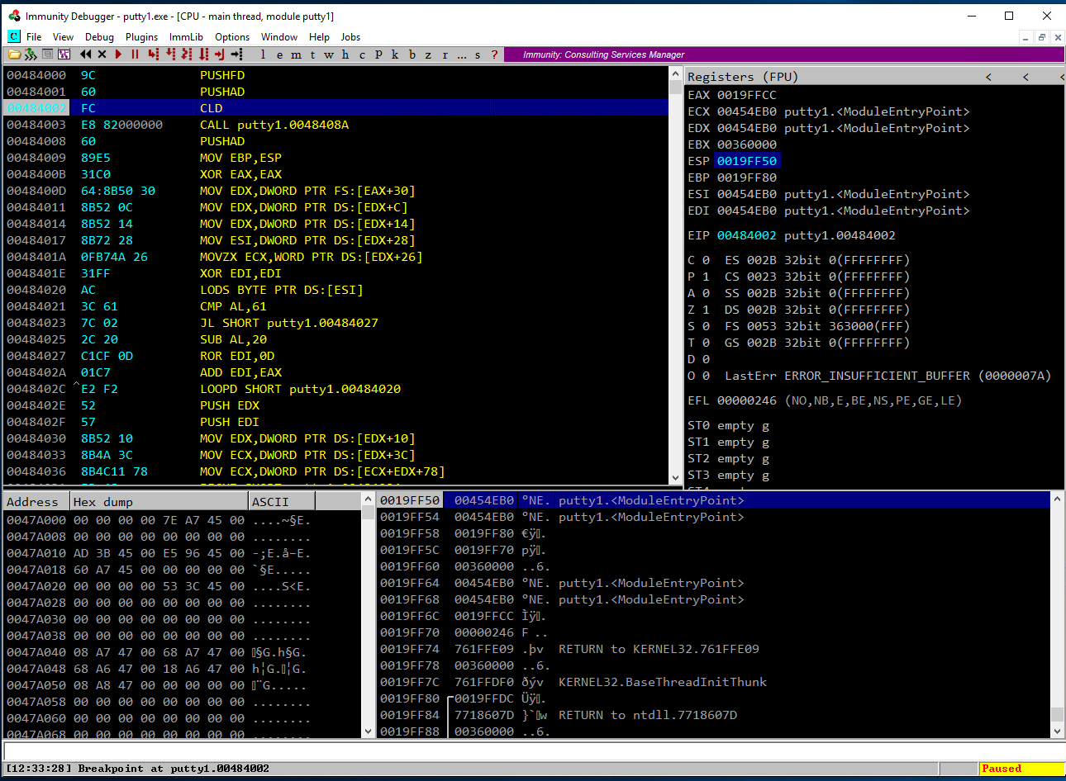Click the ASCII column header in dump
This screenshot has width=1066, height=781.
pos(281,501)
